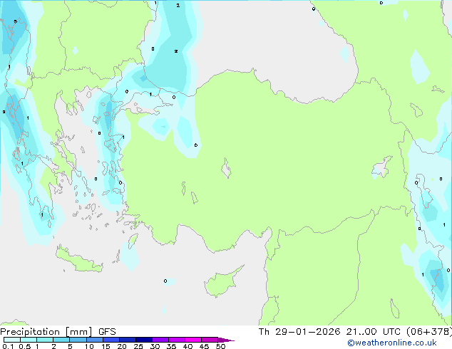The image size is (452, 349).
Task: Click the legend label '35'
Action: click(171, 346)
